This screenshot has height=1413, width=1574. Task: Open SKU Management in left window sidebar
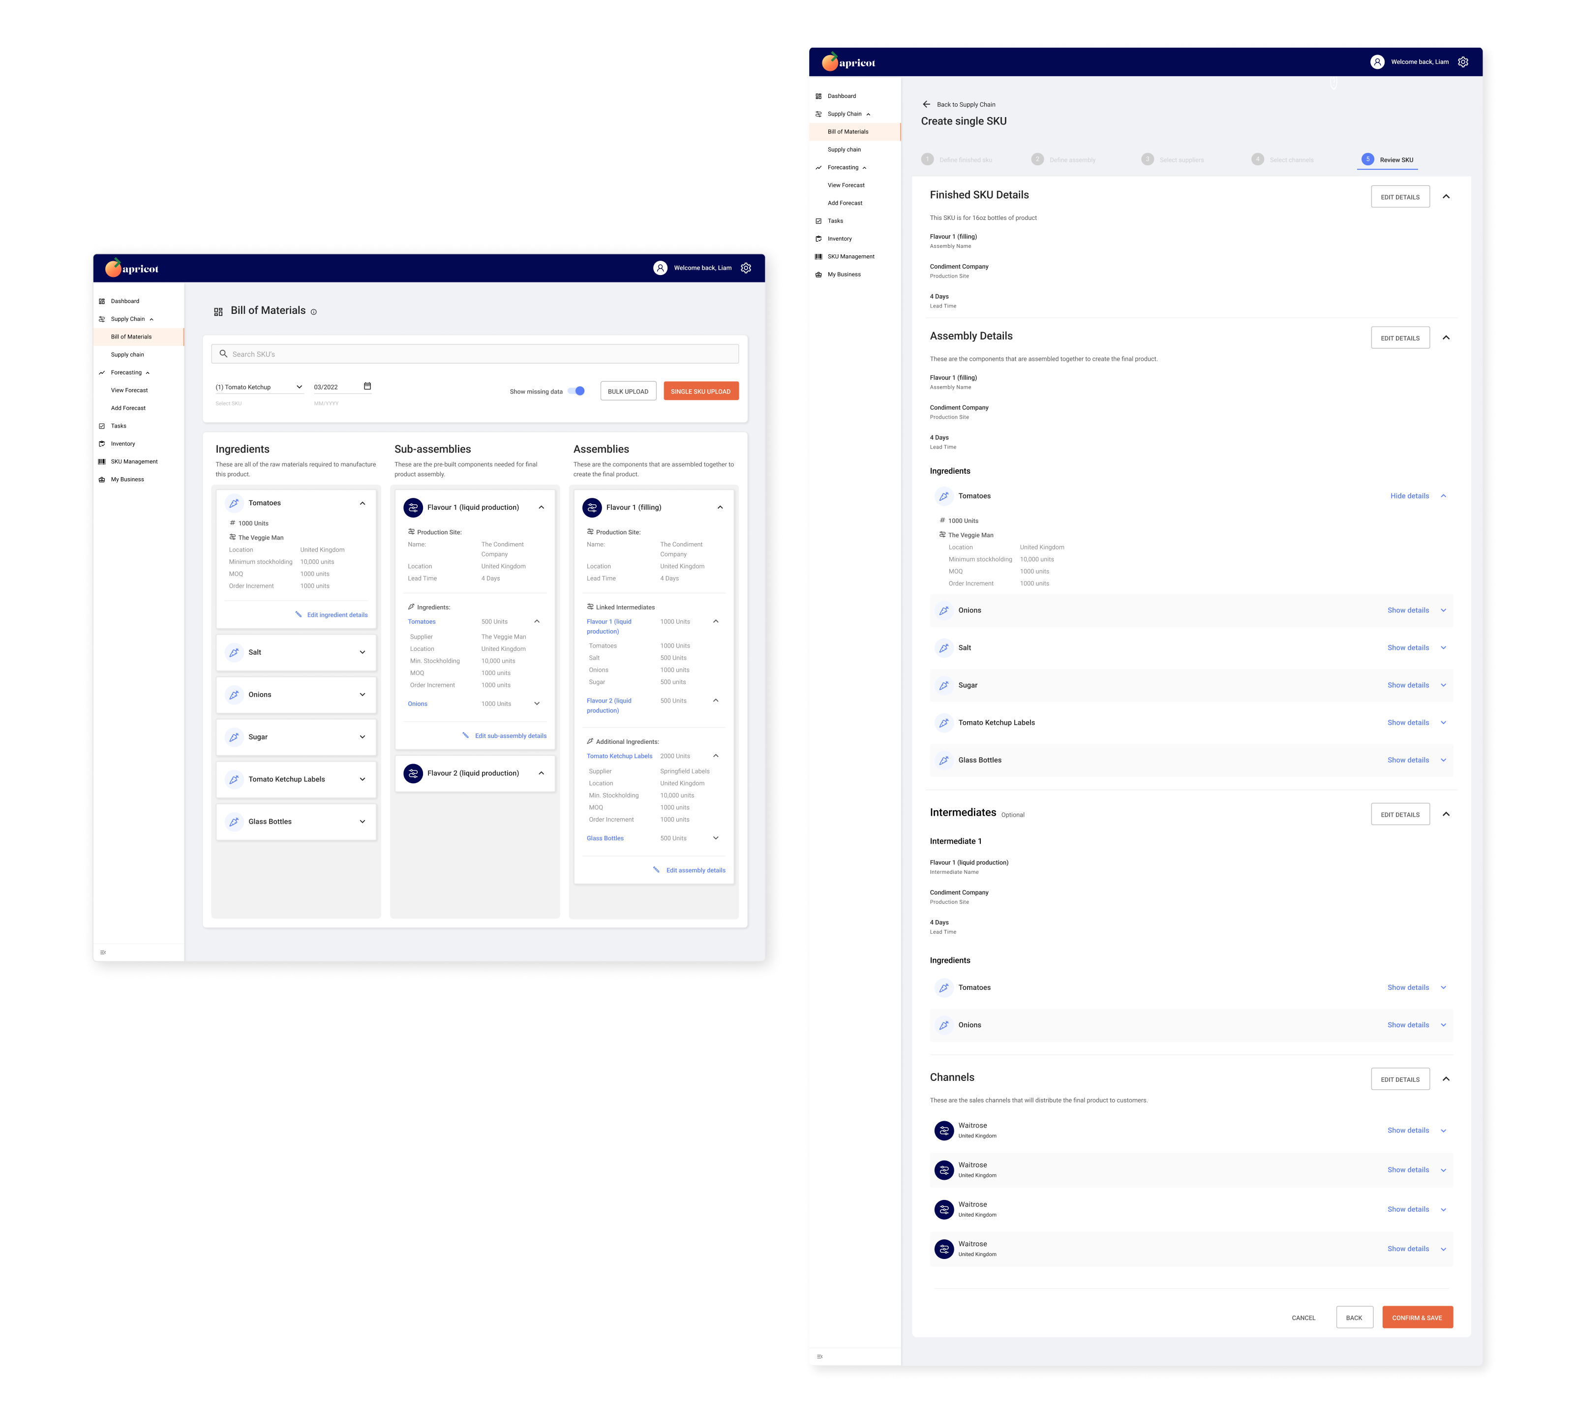point(133,461)
